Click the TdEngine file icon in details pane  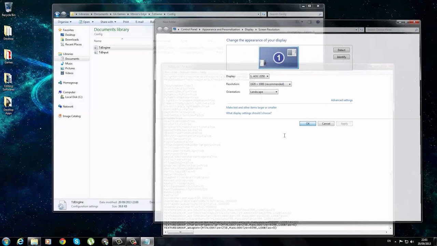[61, 205]
